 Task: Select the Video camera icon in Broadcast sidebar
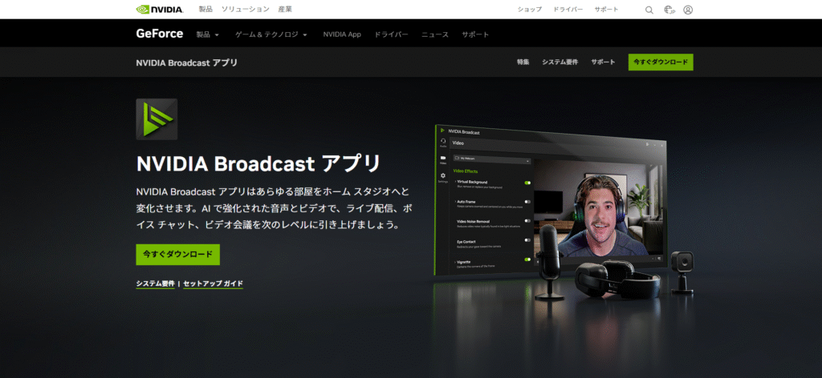tap(443, 159)
